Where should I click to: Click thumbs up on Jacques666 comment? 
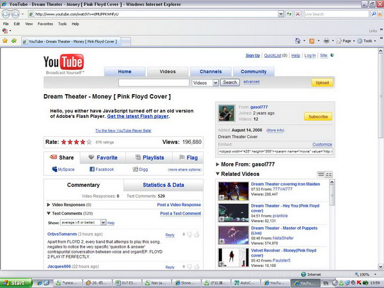click(x=196, y=266)
